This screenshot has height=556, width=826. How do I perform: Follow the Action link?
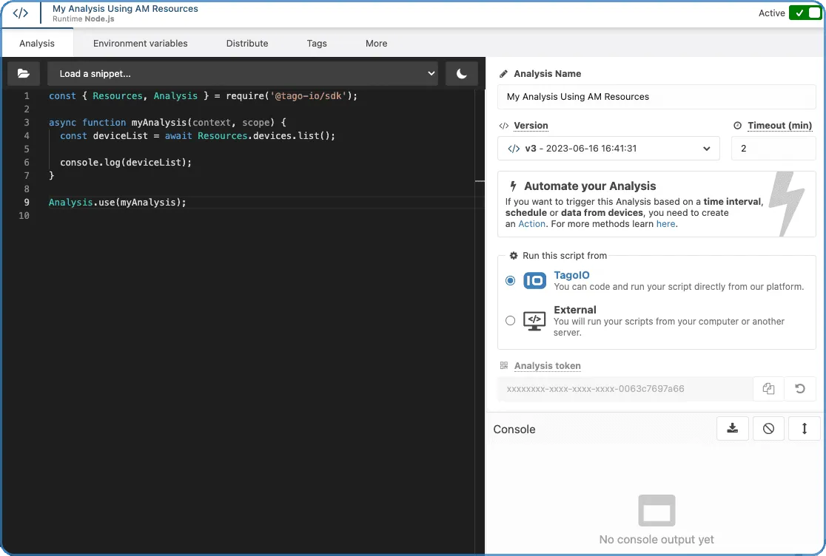pos(531,224)
